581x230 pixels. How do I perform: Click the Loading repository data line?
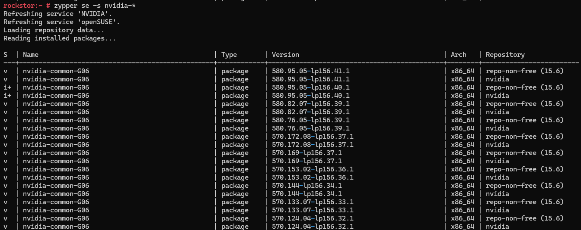click(x=54, y=30)
